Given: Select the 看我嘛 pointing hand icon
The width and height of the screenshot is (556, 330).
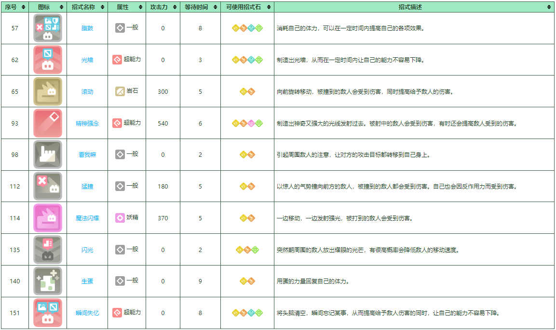Looking at the screenshot, I should (x=47, y=154).
